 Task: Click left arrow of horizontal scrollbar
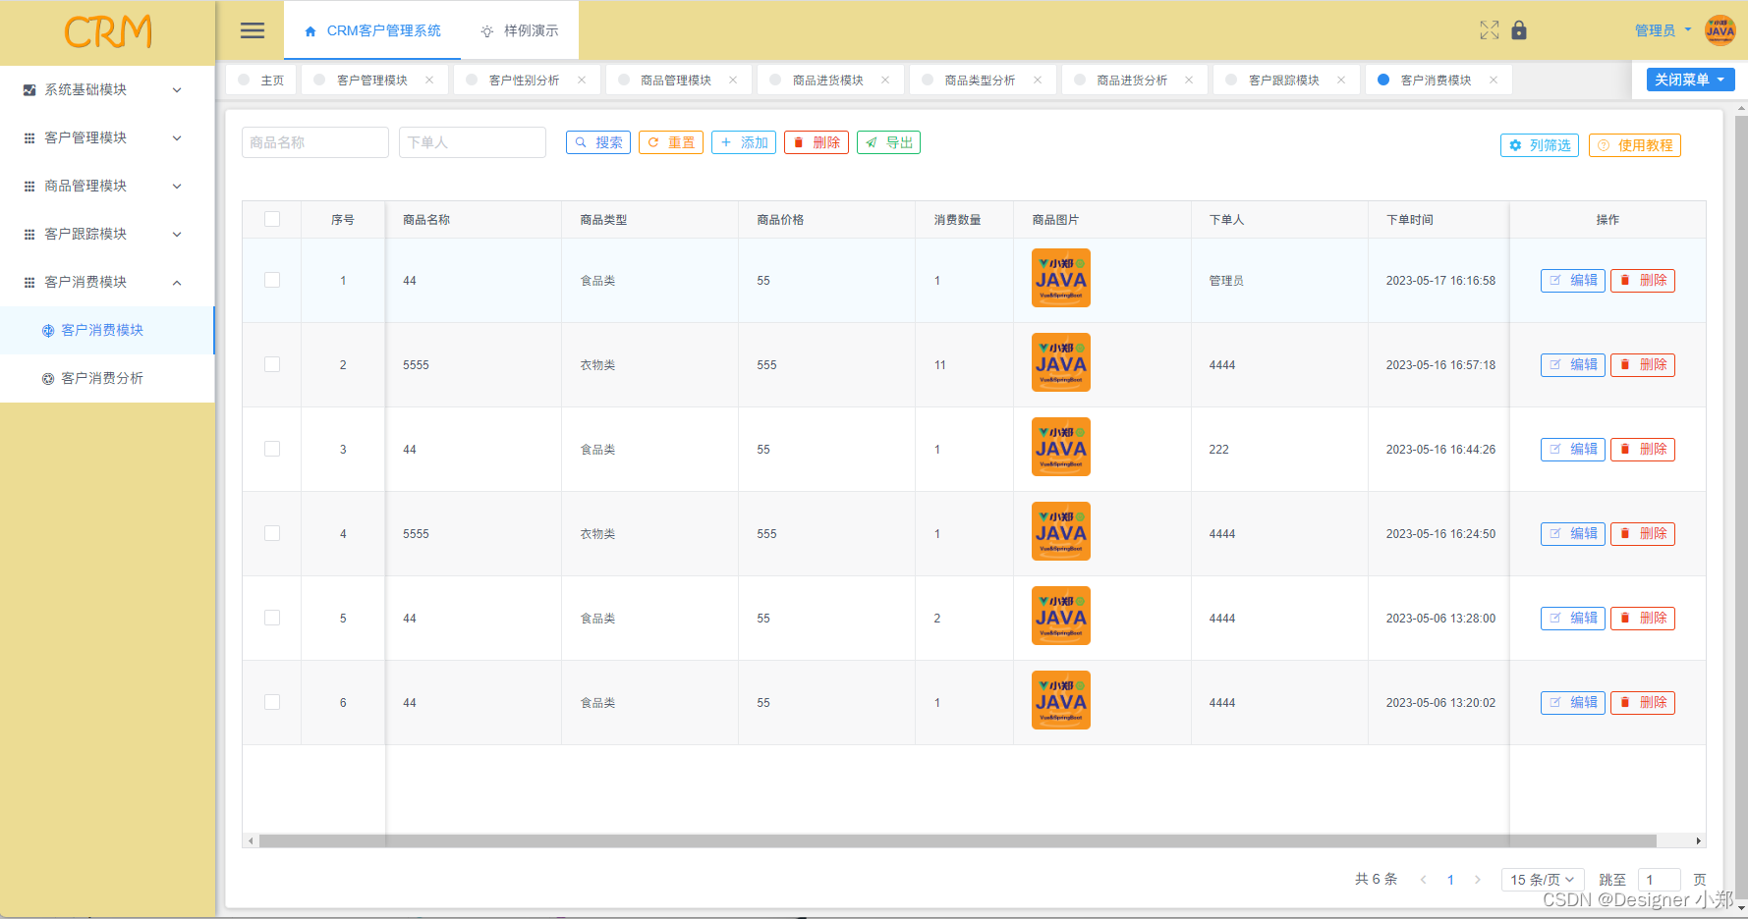[251, 841]
